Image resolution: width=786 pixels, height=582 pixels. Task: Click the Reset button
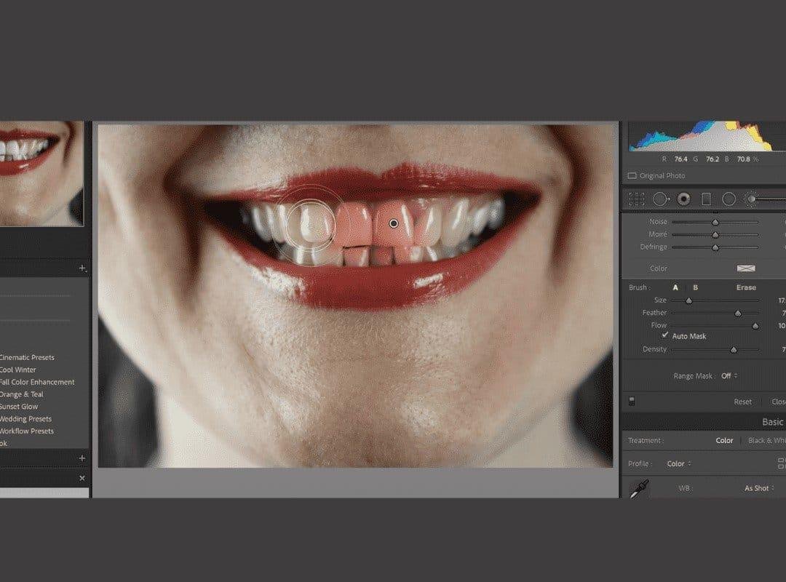[742, 401]
